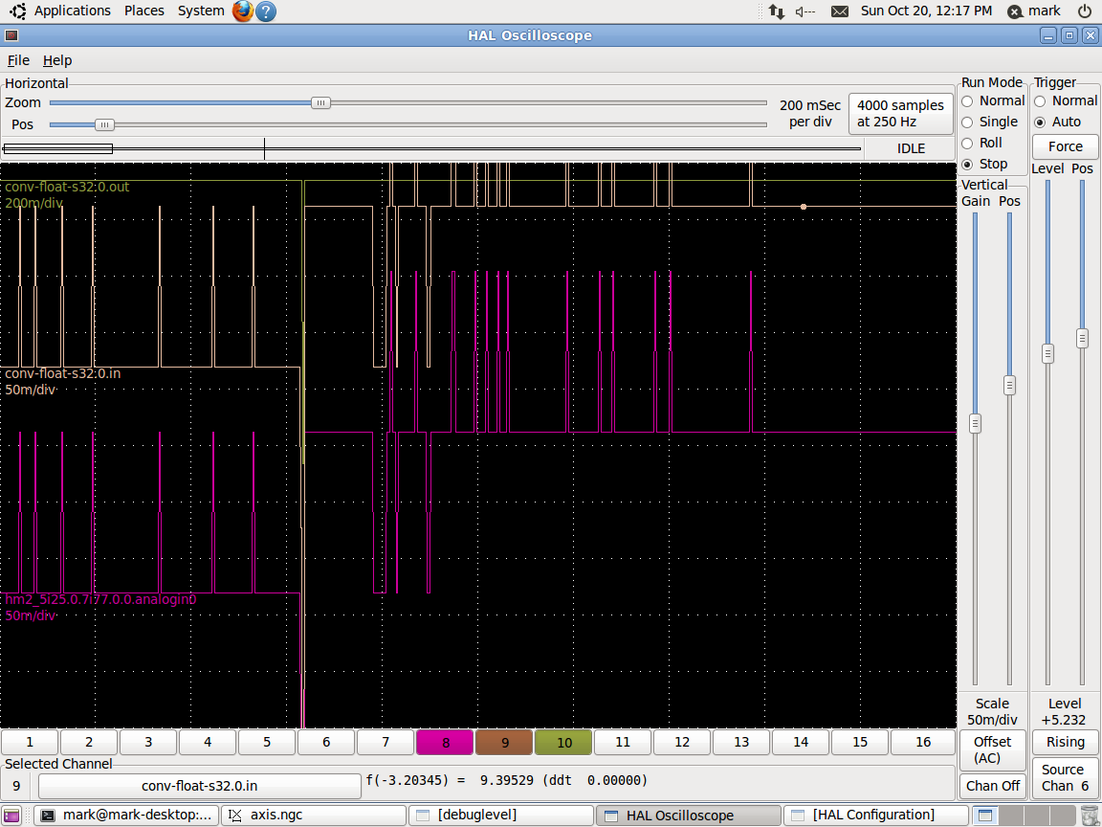
Task: Select channel 10 button
Action: (x=563, y=743)
